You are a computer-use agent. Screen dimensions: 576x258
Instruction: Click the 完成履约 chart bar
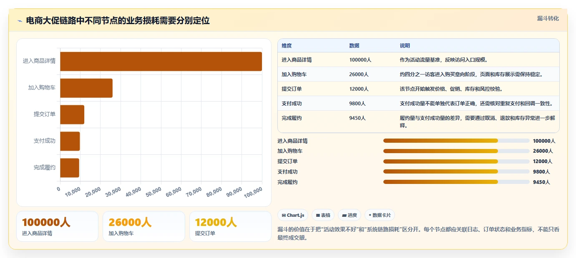(x=70, y=168)
